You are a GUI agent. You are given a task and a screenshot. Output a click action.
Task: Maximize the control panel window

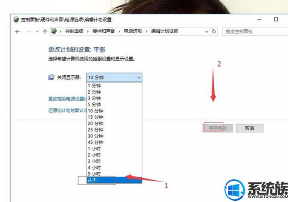tap(276, 20)
